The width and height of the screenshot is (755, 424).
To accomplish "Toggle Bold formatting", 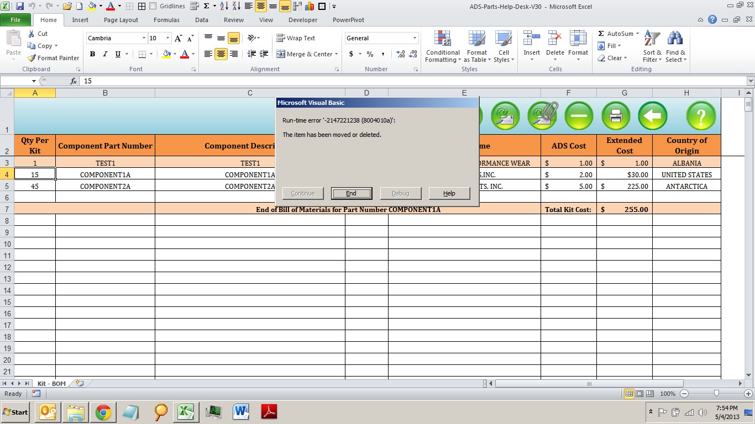I will pyautogui.click(x=92, y=54).
